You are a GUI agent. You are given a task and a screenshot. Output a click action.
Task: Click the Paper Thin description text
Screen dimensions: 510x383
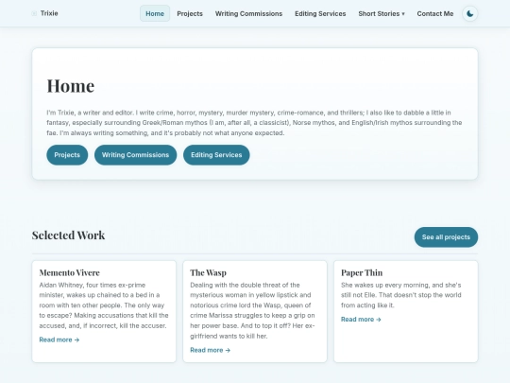[401, 295]
